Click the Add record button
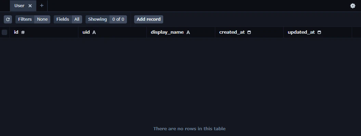The width and height of the screenshot is (361, 136). click(149, 19)
